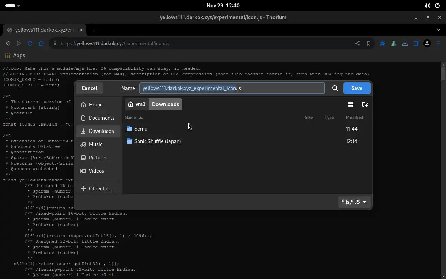Open the system power menu icon
The height and width of the screenshot is (279, 446).
(x=438, y=6)
